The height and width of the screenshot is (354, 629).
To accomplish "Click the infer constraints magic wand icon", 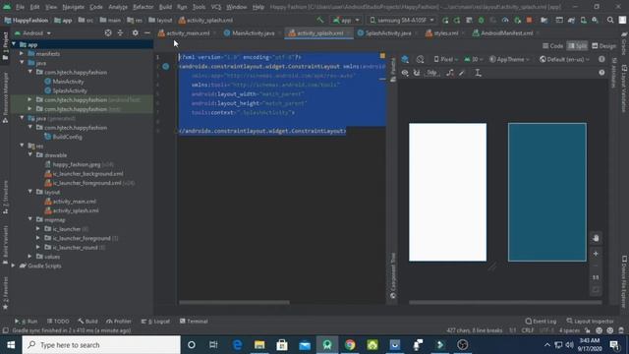I will 462,73.
